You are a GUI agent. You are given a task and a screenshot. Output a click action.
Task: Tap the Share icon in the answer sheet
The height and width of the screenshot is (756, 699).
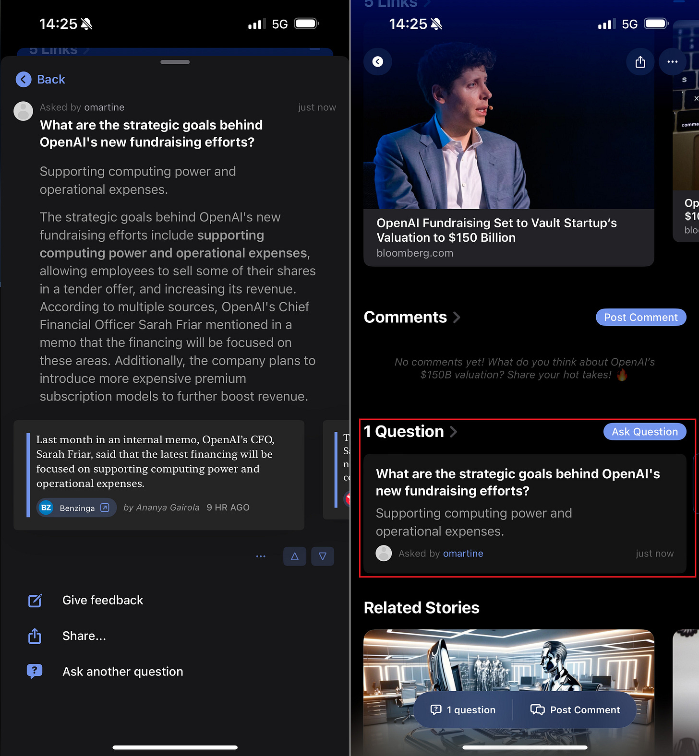pyautogui.click(x=35, y=636)
